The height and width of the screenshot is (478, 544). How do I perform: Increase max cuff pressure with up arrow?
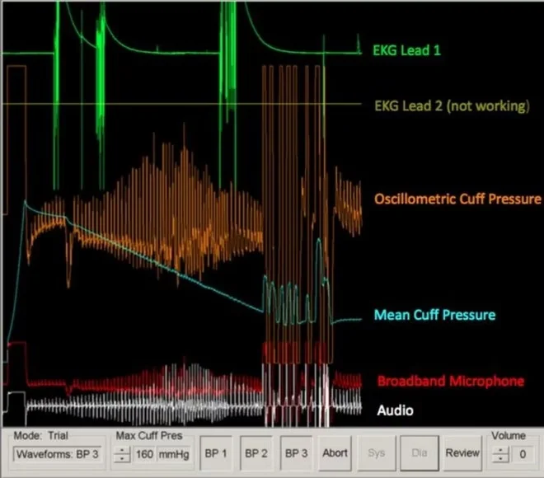click(122, 449)
